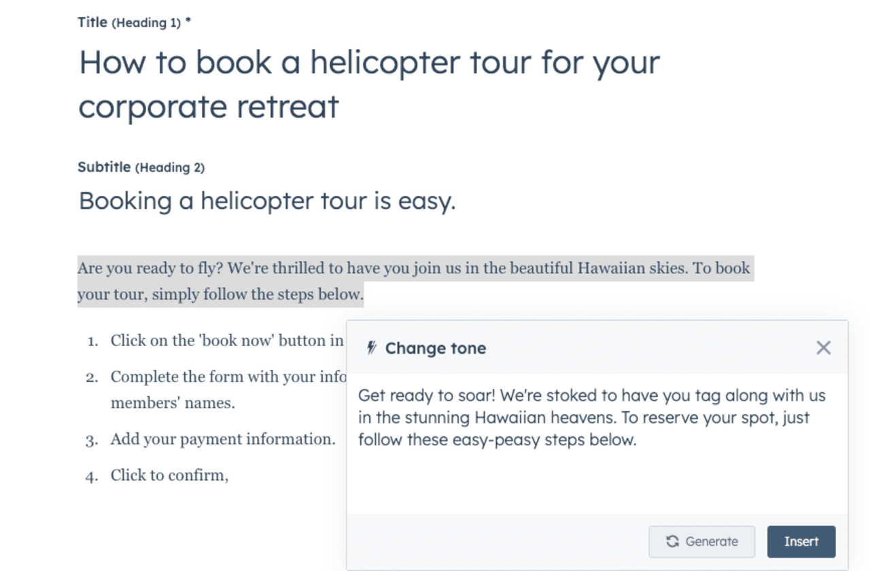Screen dimensions: 870x571
Task: Click the lightning bolt Change tone icon
Action: [x=371, y=348]
